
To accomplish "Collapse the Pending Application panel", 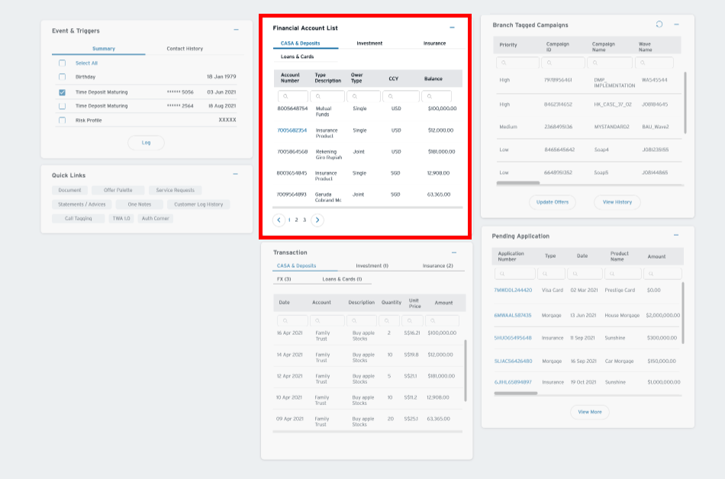I will coord(676,235).
